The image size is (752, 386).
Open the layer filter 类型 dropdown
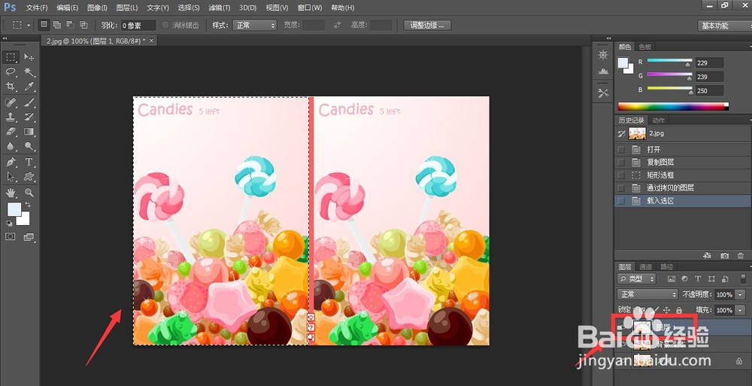coord(636,278)
